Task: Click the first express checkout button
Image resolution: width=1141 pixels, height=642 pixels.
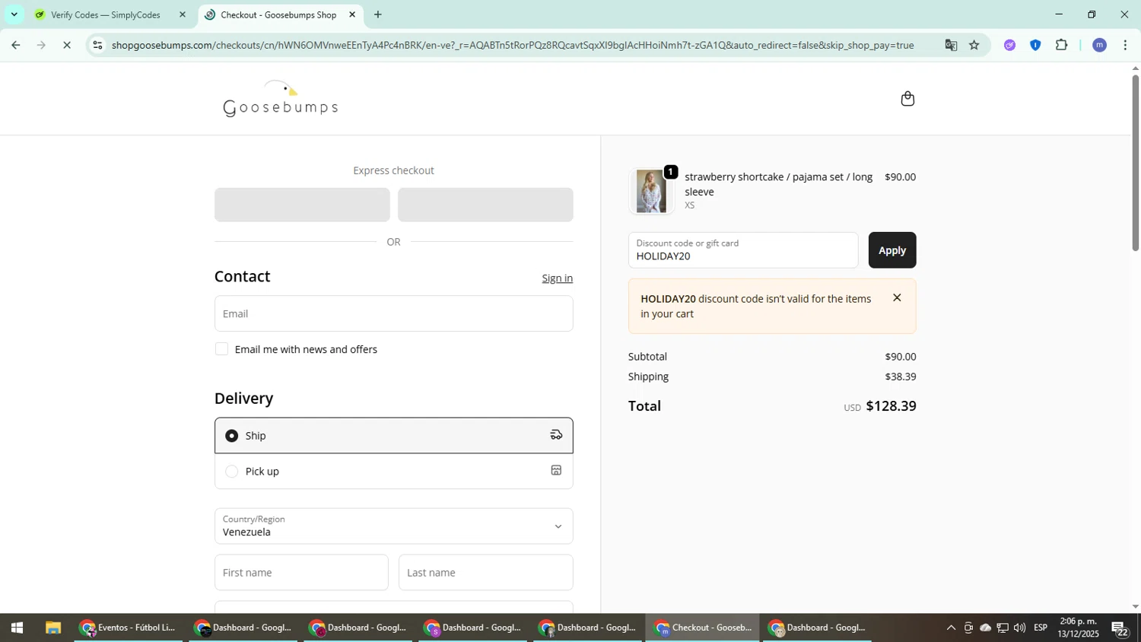Action: pos(302,205)
